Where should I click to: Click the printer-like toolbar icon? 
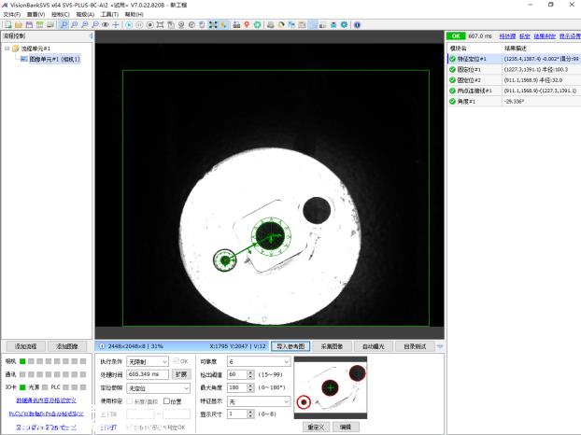click(x=271, y=25)
